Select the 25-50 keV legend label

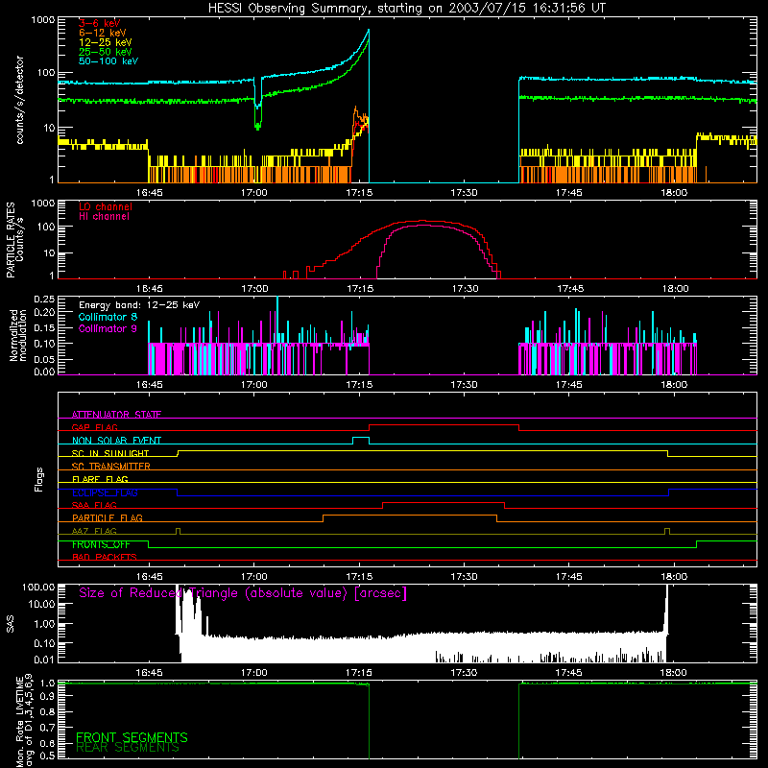[x=106, y=52]
